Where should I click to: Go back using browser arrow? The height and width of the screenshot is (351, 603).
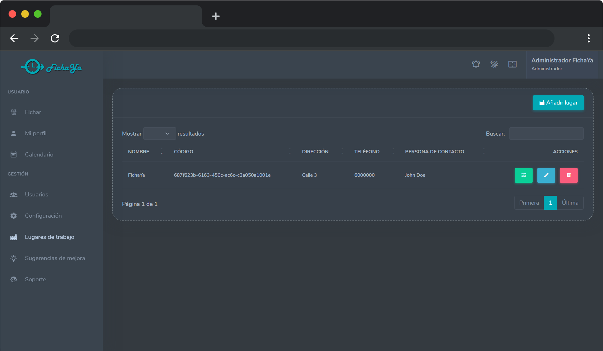pyautogui.click(x=14, y=38)
